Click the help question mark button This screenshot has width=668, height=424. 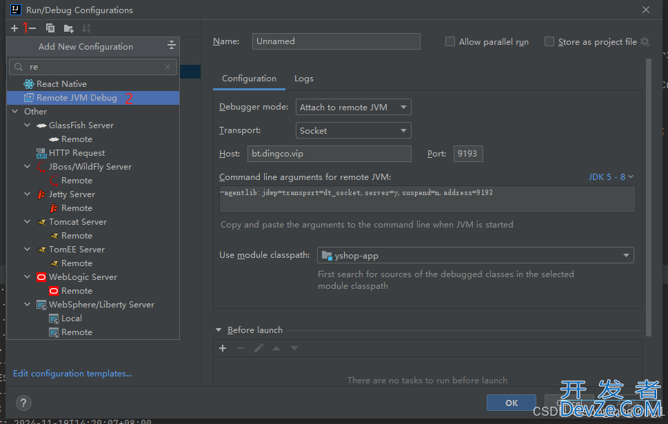tap(23, 403)
